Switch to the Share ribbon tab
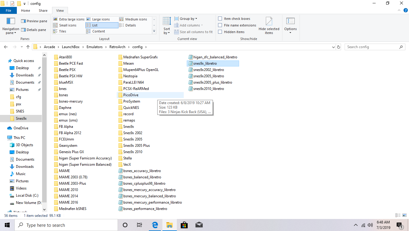 click(43, 11)
